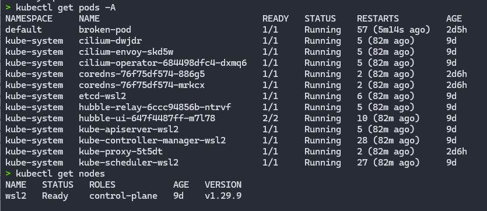The image size is (487, 211).
Task: Click the broken-pod name in pod list
Action: click(x=104, y=30)
